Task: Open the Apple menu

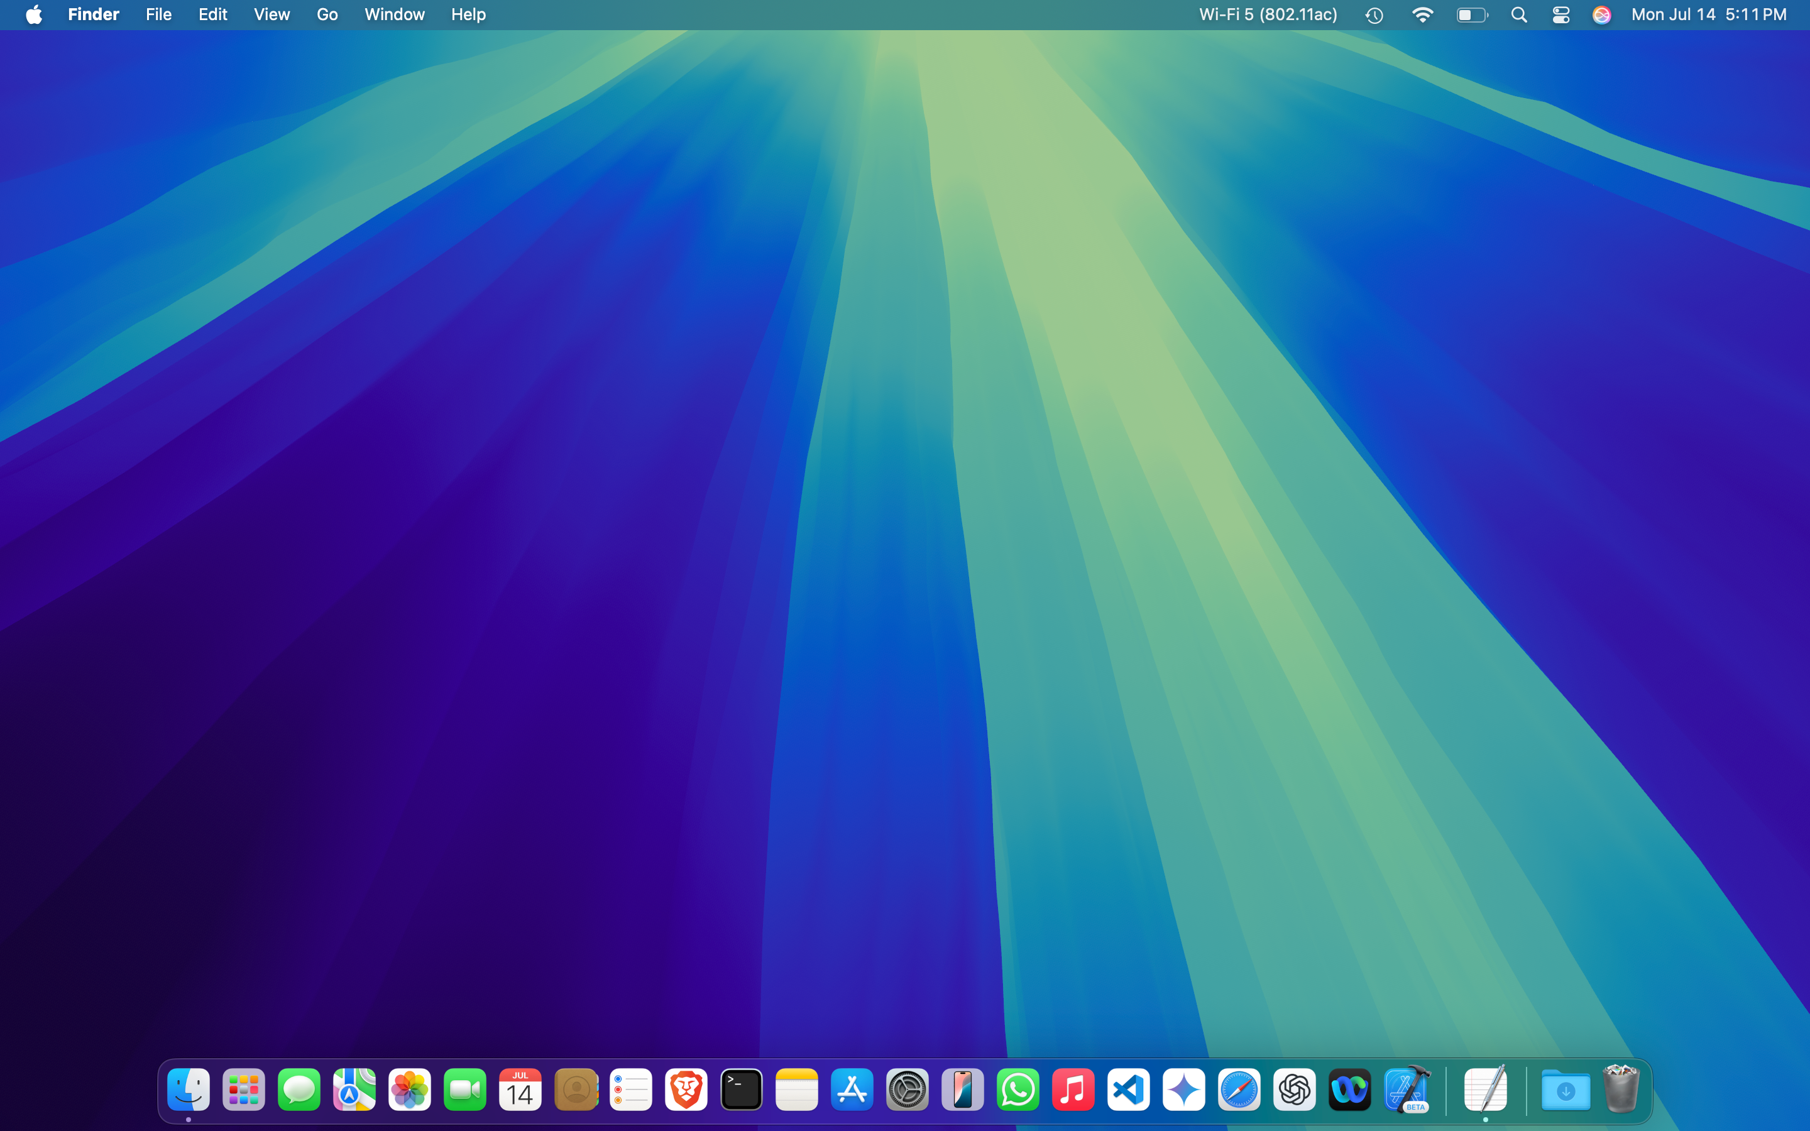Action: tap(34, 15)
